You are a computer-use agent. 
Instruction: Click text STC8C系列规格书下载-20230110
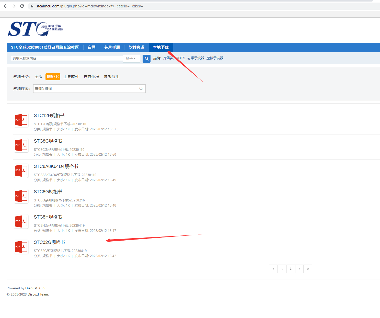(59, 150)
